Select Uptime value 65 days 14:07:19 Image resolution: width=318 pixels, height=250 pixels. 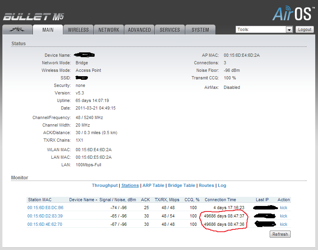92,100
